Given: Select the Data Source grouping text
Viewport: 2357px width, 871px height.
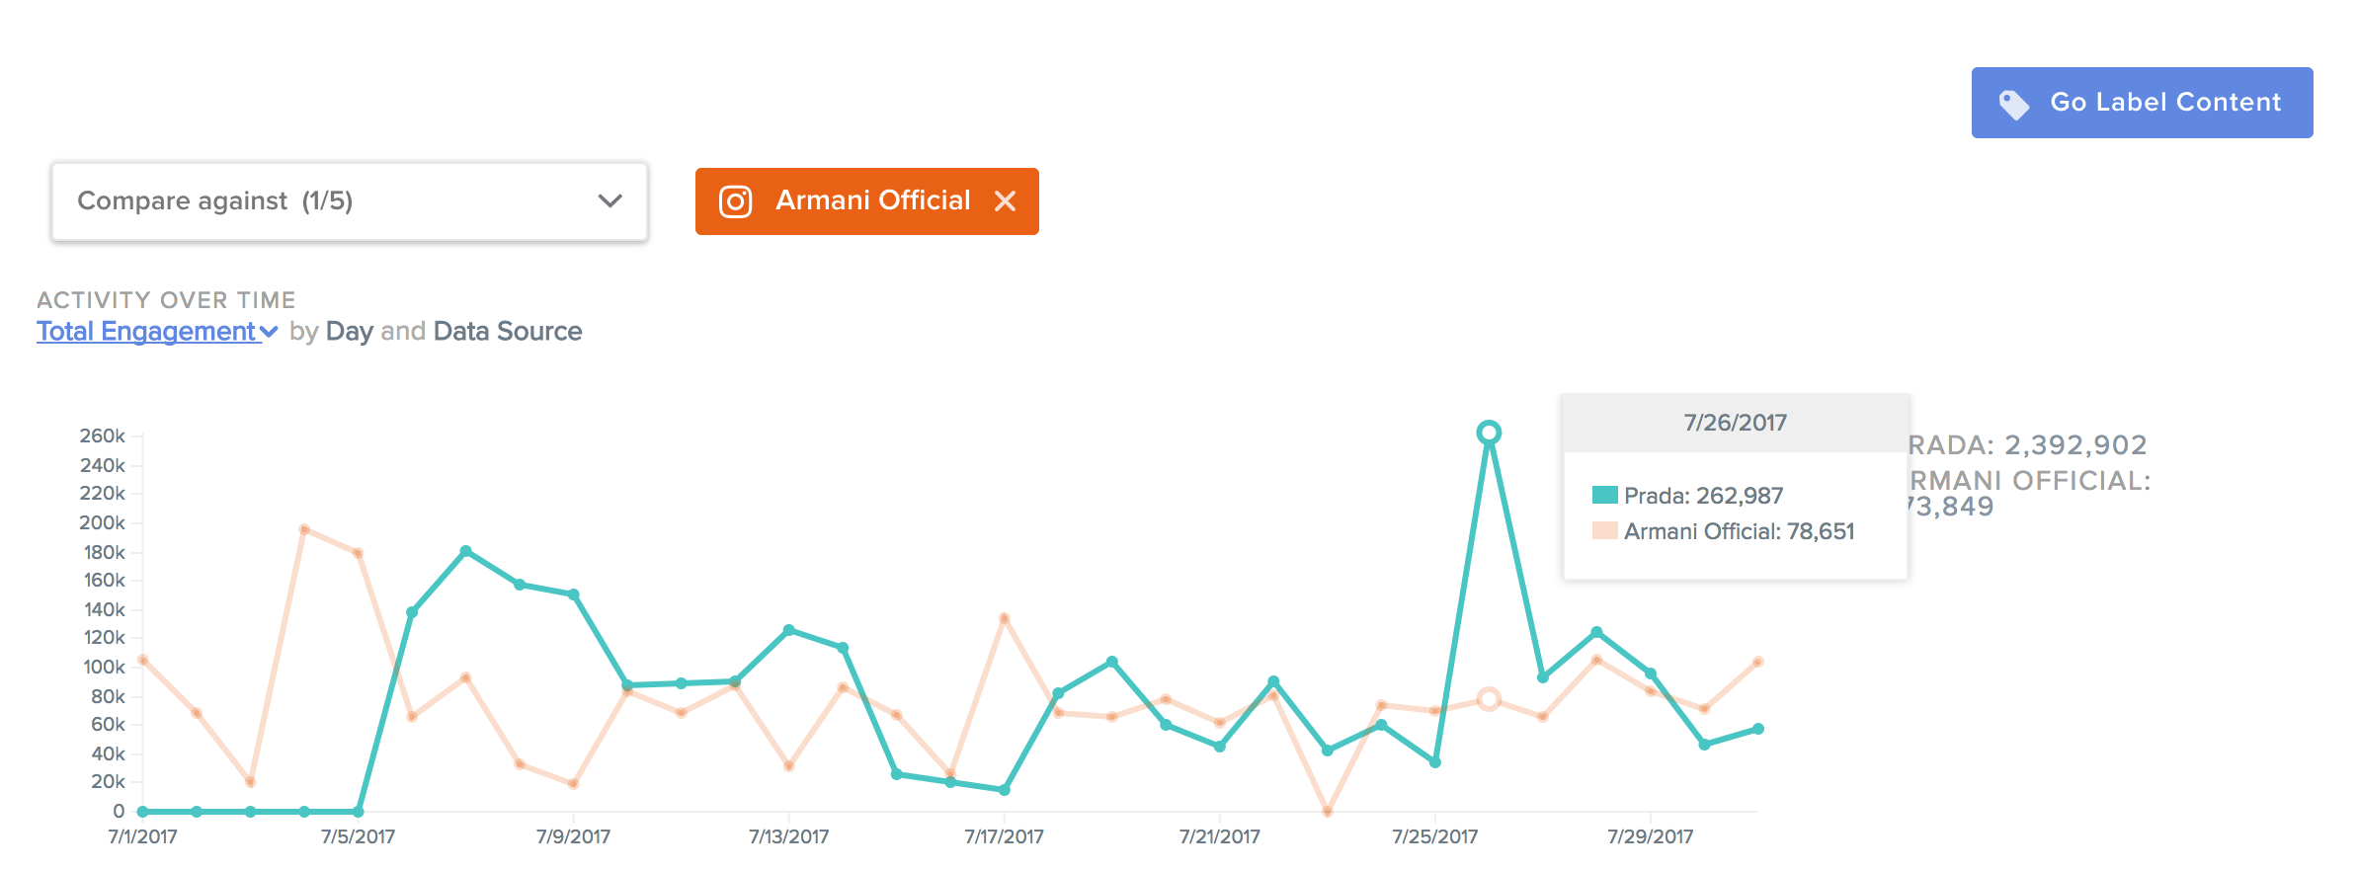Looking at the screenshot, I should click(x=507, y=332).
